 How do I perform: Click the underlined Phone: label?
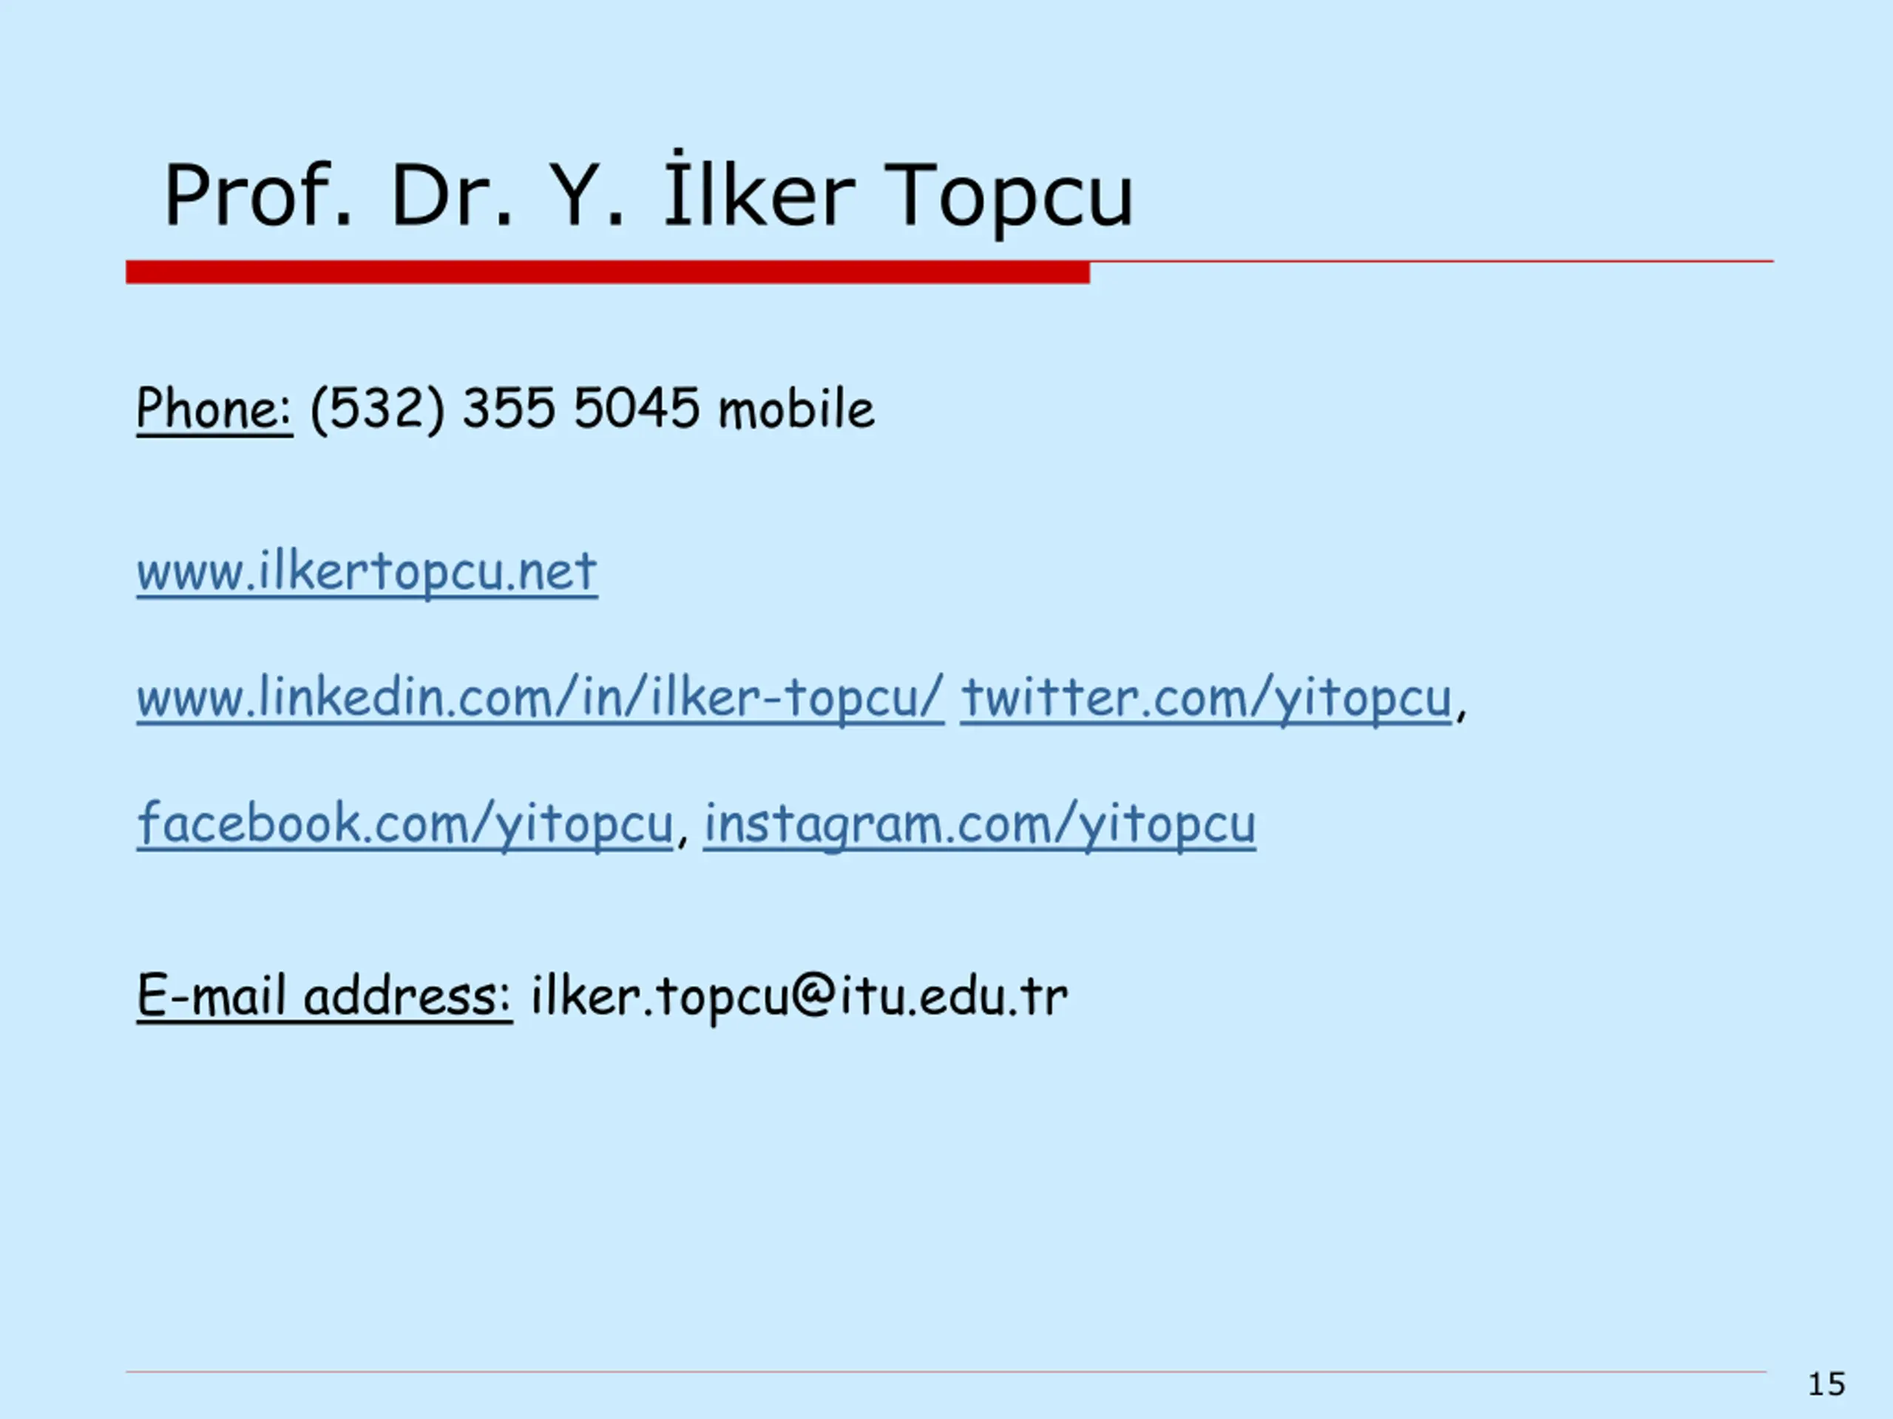[214, 409]
